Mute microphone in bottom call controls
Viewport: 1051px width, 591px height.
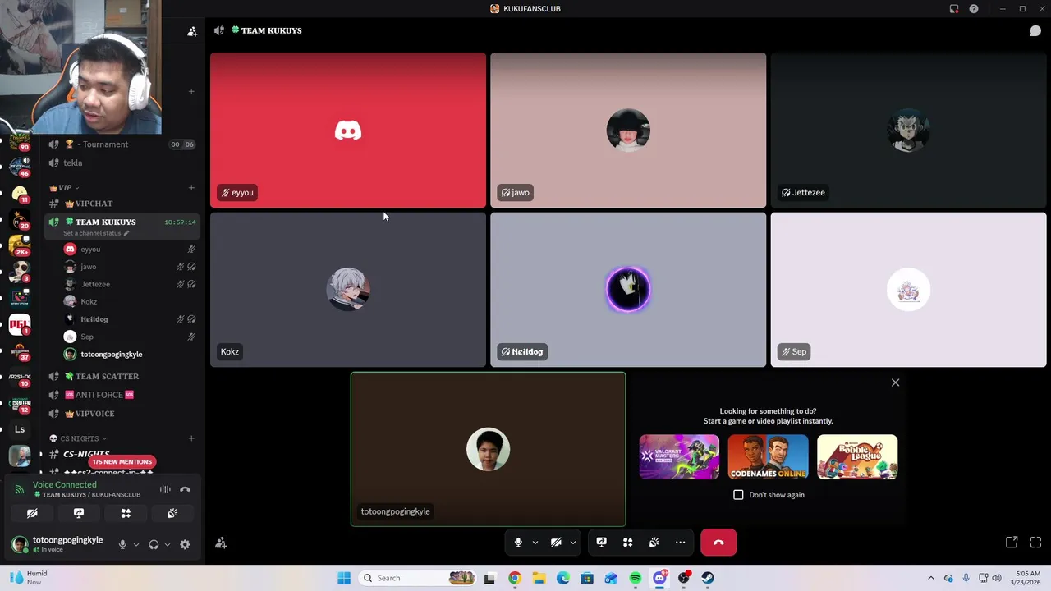click(518, 543)
